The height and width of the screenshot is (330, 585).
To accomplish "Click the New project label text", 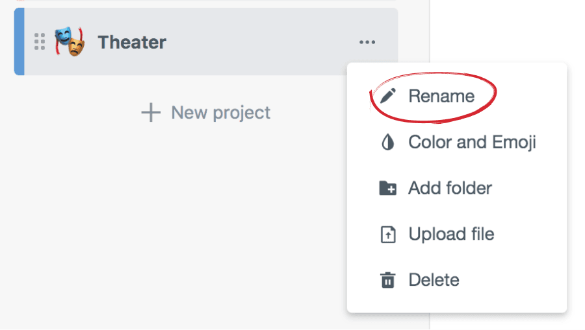I will (x=220, y=113).
